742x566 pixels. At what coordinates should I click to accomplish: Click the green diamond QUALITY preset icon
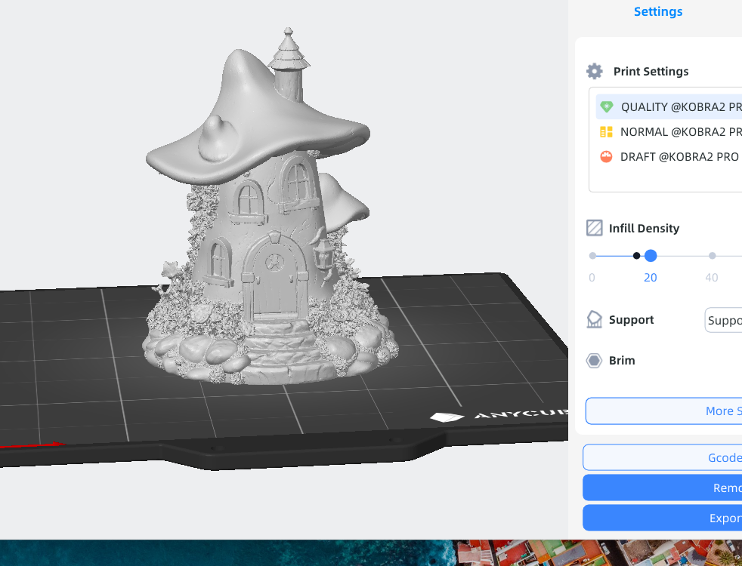pos(606,107)
